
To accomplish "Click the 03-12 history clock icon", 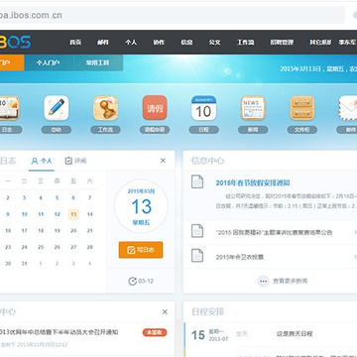I will pyautogui.click(x=132, y=281).
